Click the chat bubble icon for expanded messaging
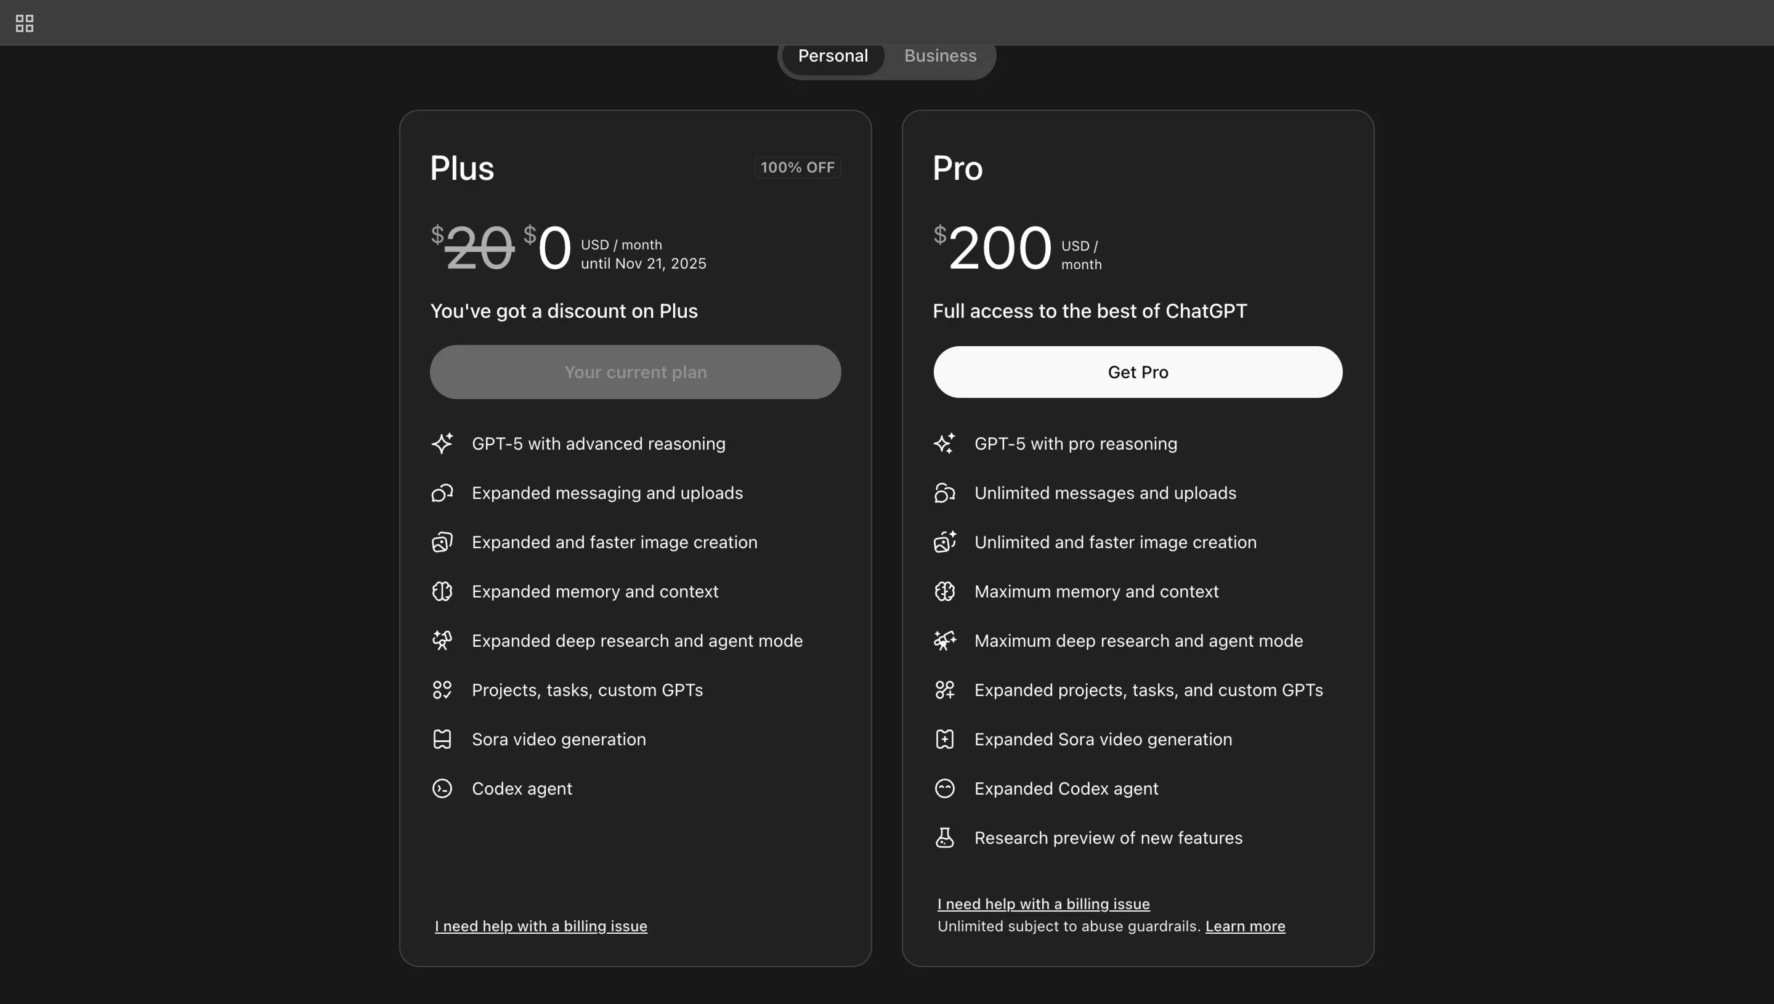The width and height of the screenshot is (1774, 1004). coord(442,493)
